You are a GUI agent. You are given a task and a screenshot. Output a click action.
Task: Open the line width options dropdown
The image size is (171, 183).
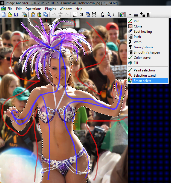tap(136, 15)
